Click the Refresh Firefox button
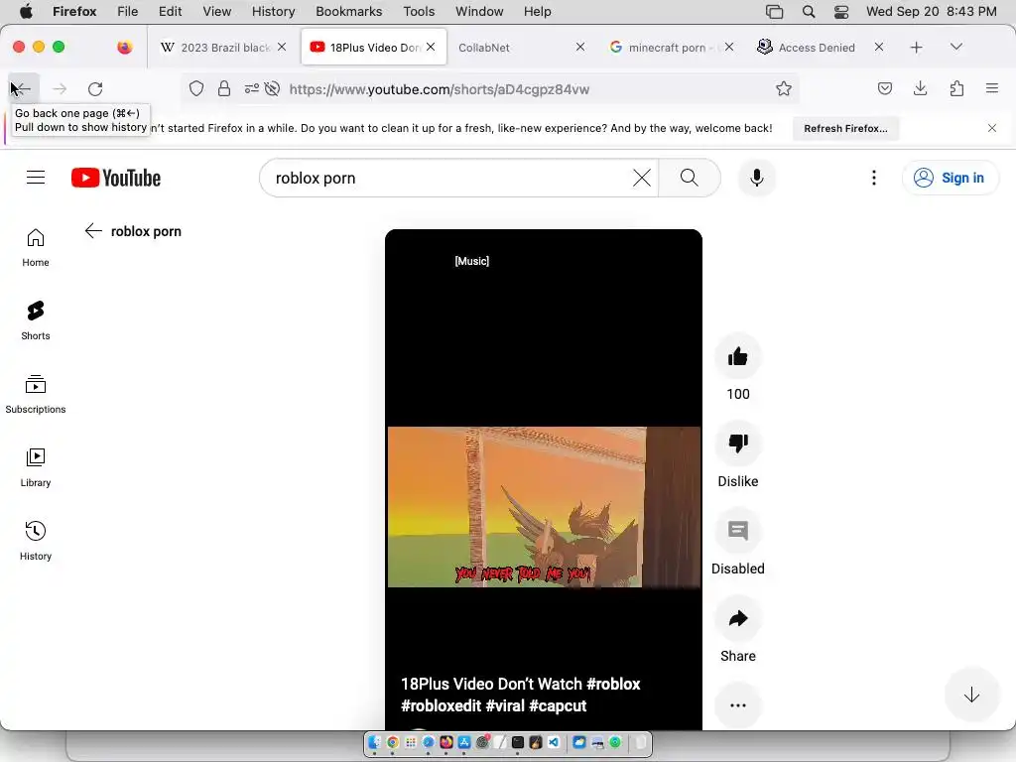 point(845,128)
